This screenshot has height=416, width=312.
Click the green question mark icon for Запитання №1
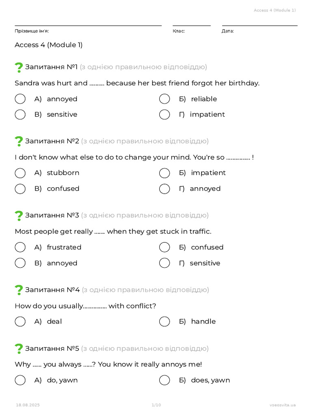(x=19, y=67)
